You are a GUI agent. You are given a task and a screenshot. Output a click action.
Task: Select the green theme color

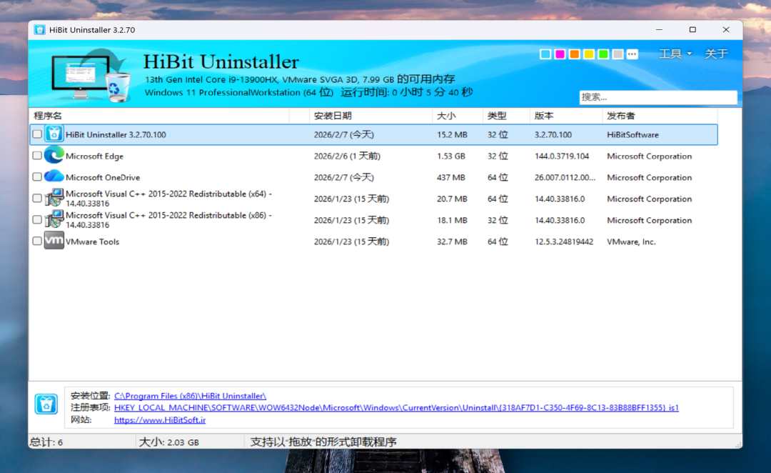pyautogui.click(x=603, y=54)
